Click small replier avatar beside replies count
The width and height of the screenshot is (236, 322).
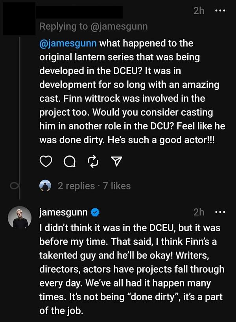point(46,186)
